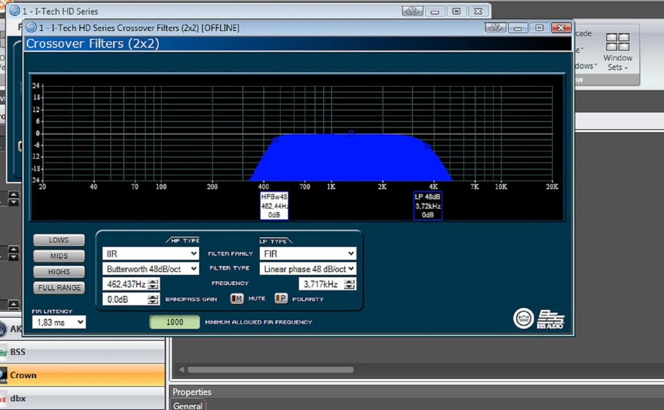Click the scrollbar's left arrow in the workspace
Screen dimensions: 664x410
[181, 370]
